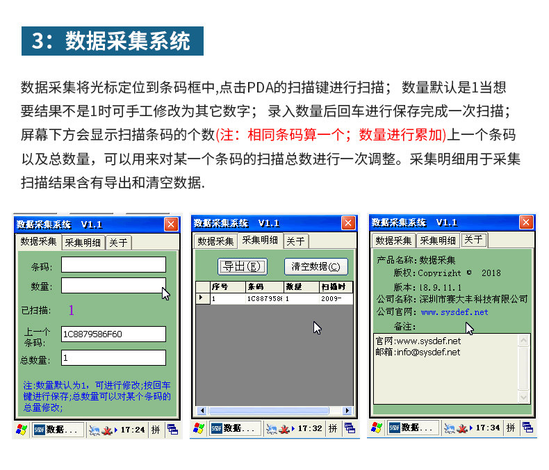The width and height of the screenshot is (549, 470).
Task: Click desktop icon at middle window tray end
Action: [x=350, y=428]
